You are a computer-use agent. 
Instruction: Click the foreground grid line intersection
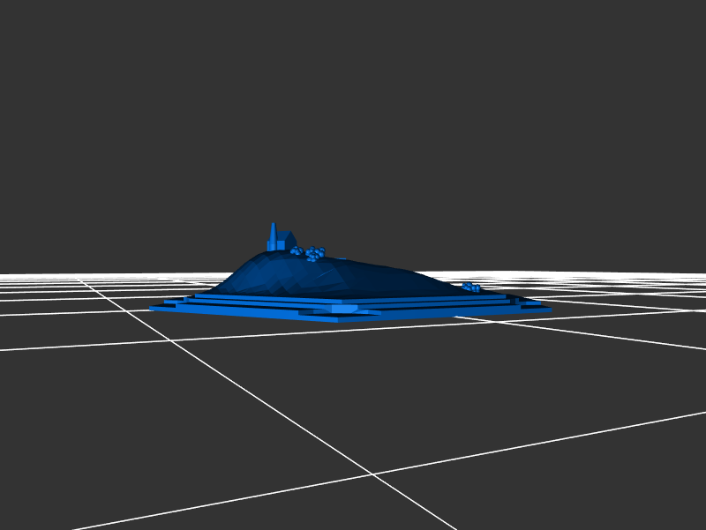pyautogui.click(x=372, y=474)
